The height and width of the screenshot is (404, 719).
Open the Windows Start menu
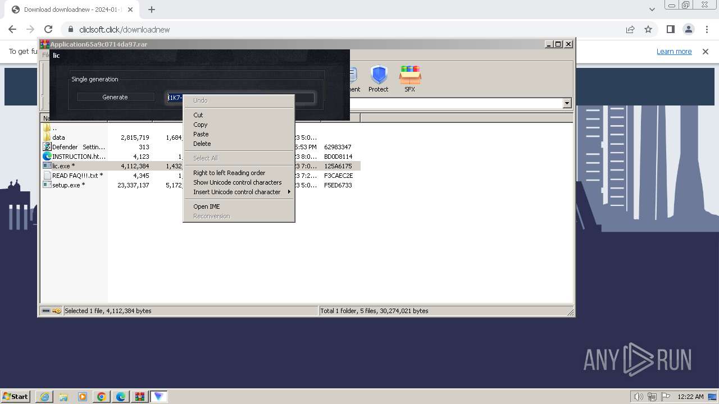tap(16, 396)
